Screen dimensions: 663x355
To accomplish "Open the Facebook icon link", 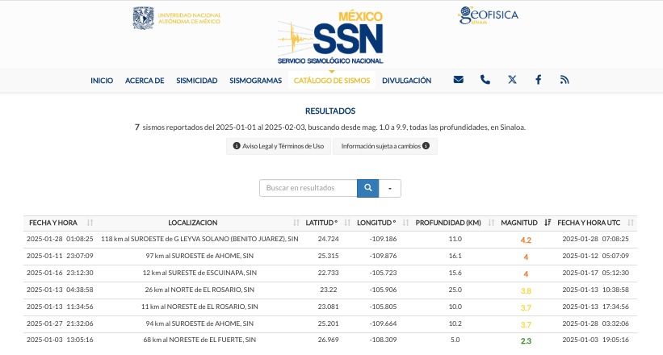I will point(539,79).
